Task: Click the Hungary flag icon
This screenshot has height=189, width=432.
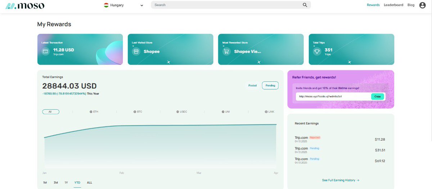Action: click(106, 5)
